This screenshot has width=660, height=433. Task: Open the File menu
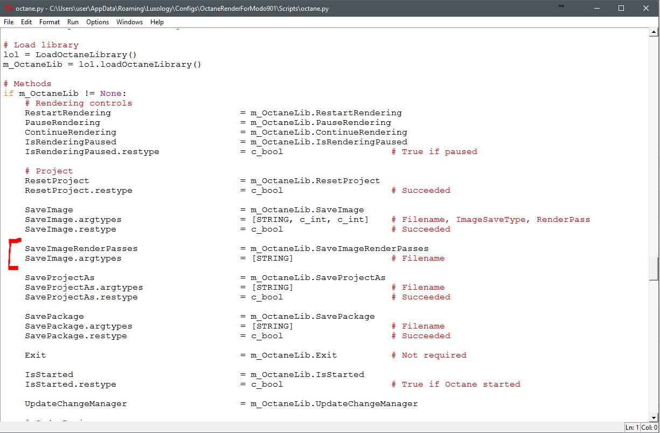[9, 22]
